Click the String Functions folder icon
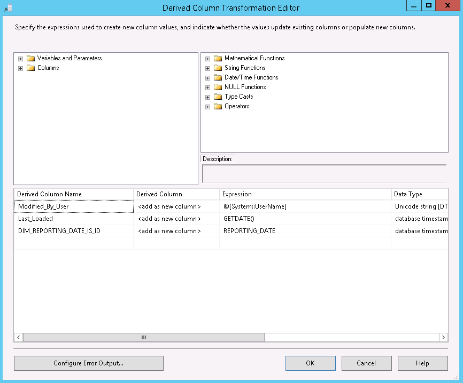The image size is (463, 383). [x=218, y=68]
